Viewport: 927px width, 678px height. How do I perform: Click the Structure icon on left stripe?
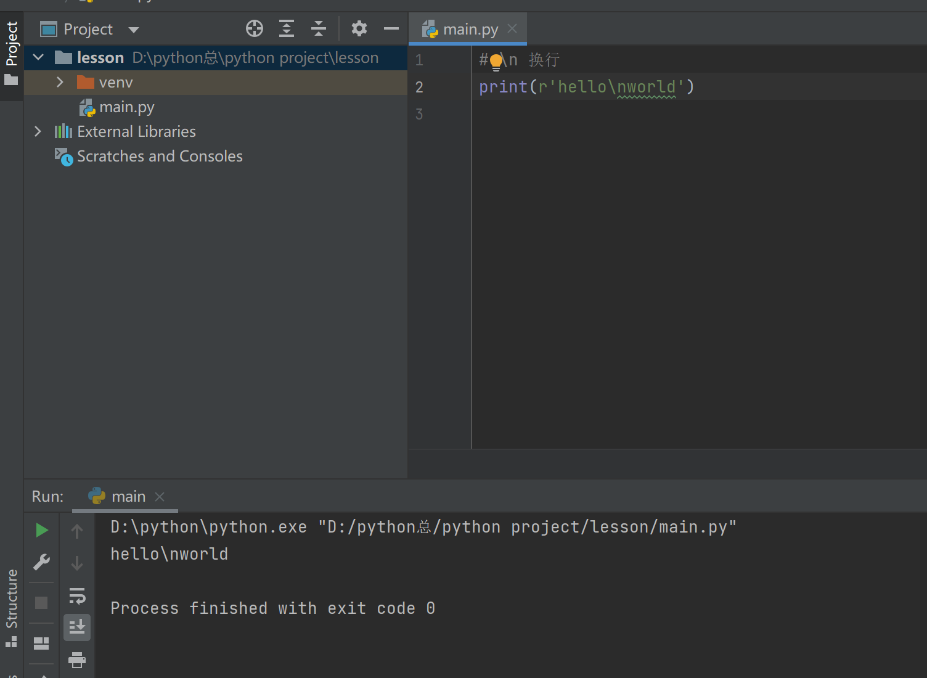[11, 642]
